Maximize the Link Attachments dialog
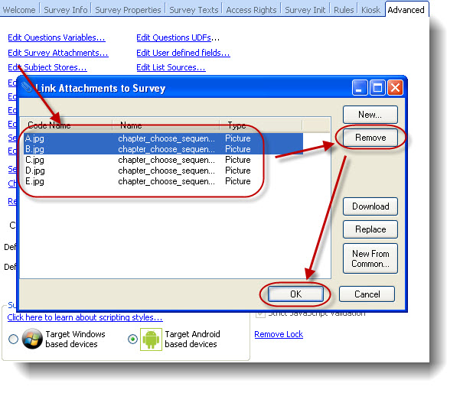This screenshot has width=460, height=393. click(x=377, y=88)
